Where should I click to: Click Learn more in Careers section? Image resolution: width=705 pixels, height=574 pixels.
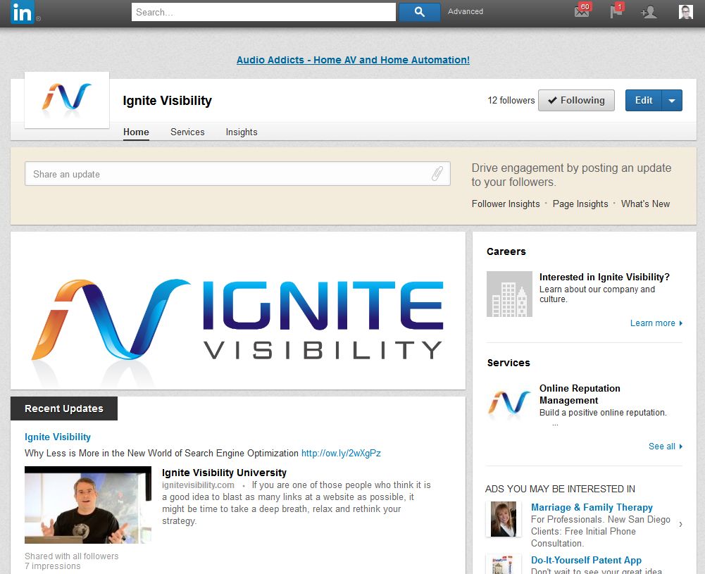[656, 323]
